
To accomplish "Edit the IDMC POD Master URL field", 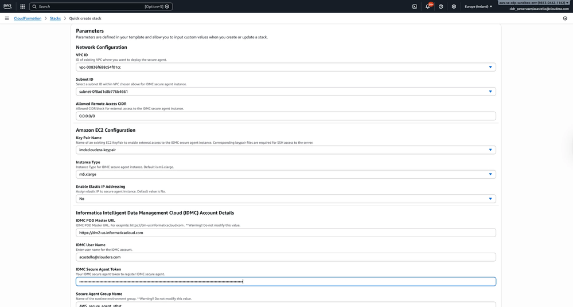I will click(x=286, y=233).
